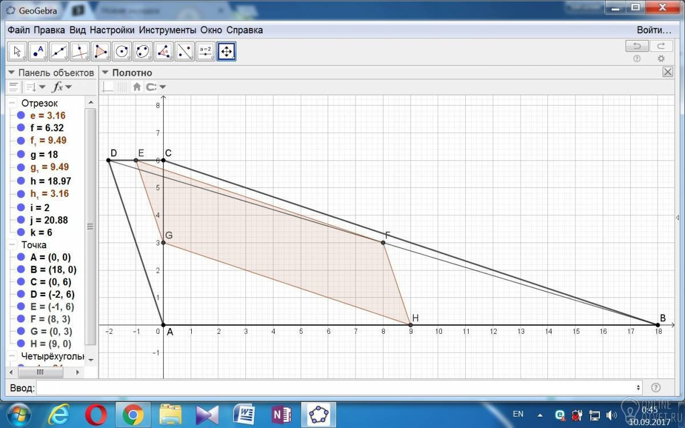Open the Инструменты menu

tap(168, 30)
